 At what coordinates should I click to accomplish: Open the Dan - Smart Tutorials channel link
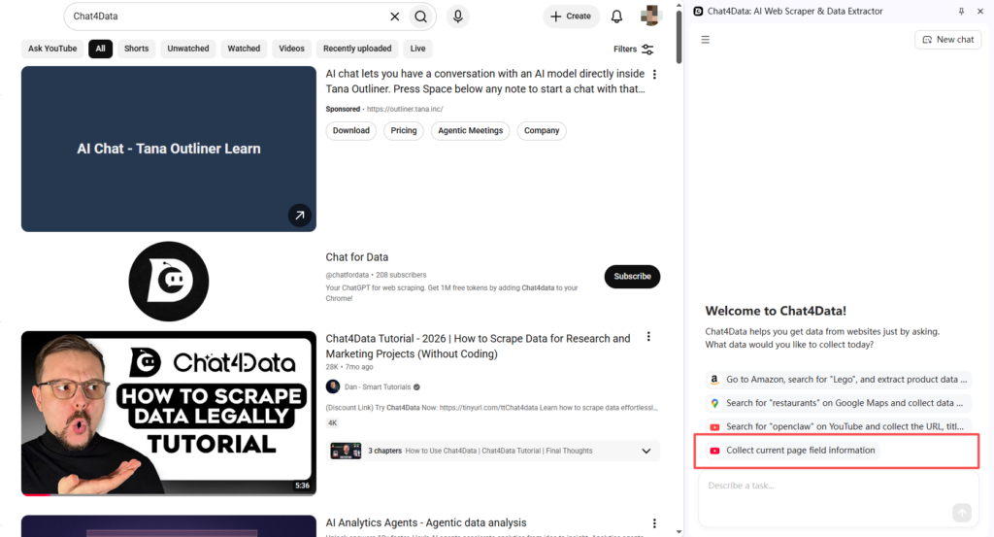pyautogui.click(x=378, y=387)
